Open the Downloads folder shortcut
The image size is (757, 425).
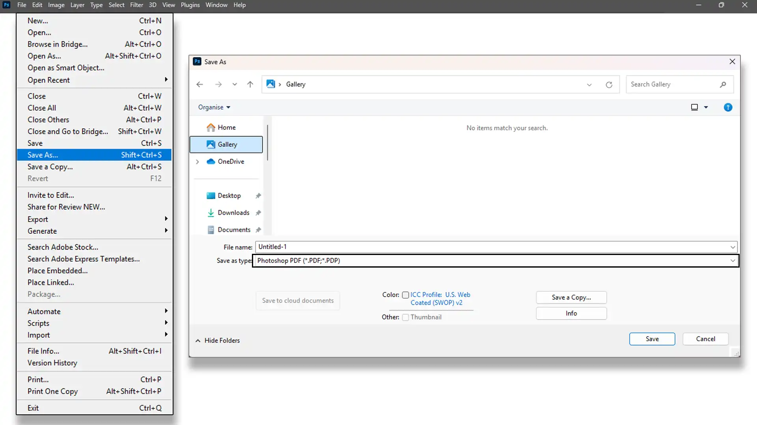click(228, 213)
